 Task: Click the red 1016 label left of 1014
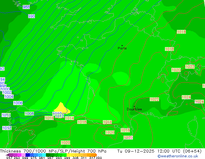point(49,118)
